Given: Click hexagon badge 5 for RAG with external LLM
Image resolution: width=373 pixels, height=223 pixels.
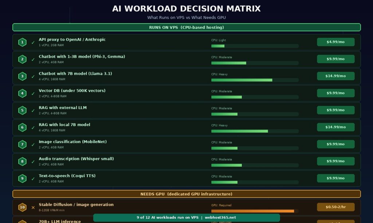Looking at the screenshot, I should [x=22, y=110].
